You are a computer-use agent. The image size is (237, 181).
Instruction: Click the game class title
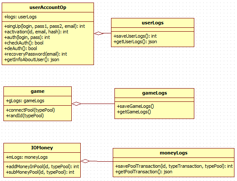click(x=38, y=91)
